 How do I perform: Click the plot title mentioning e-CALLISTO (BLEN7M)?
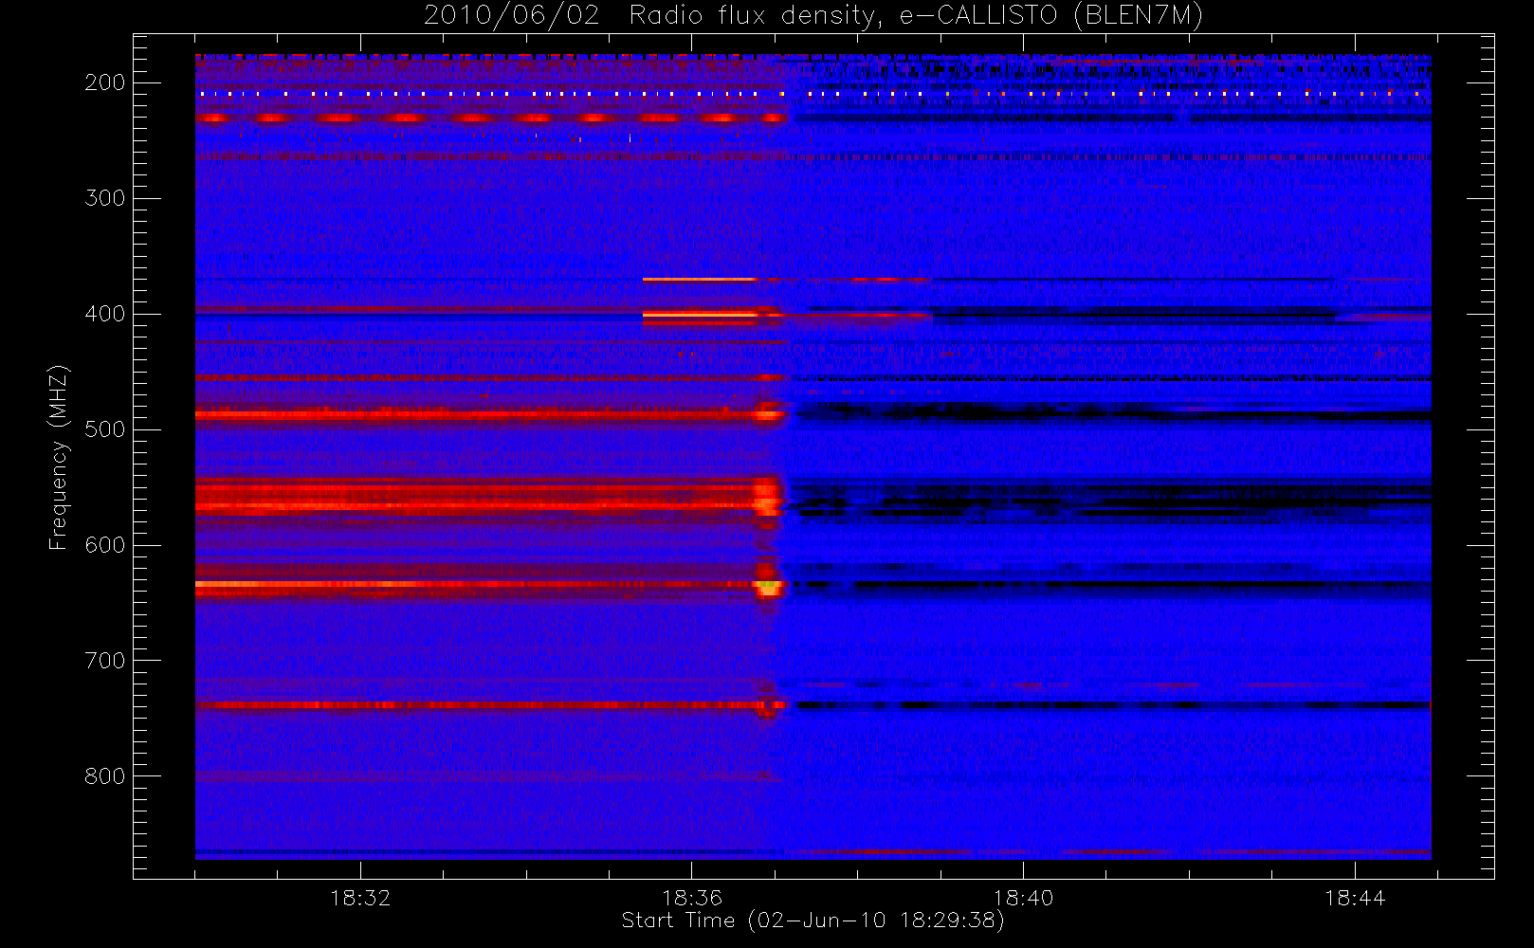[813, 15]
